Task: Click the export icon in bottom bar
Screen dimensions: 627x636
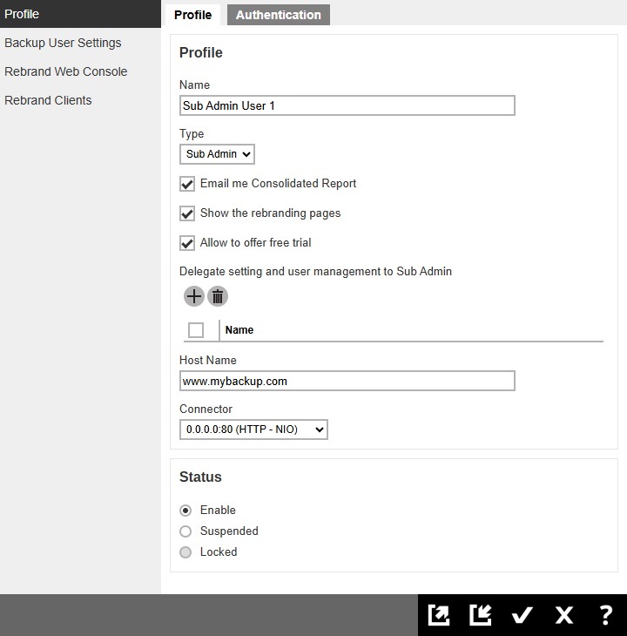Action: 439,615
